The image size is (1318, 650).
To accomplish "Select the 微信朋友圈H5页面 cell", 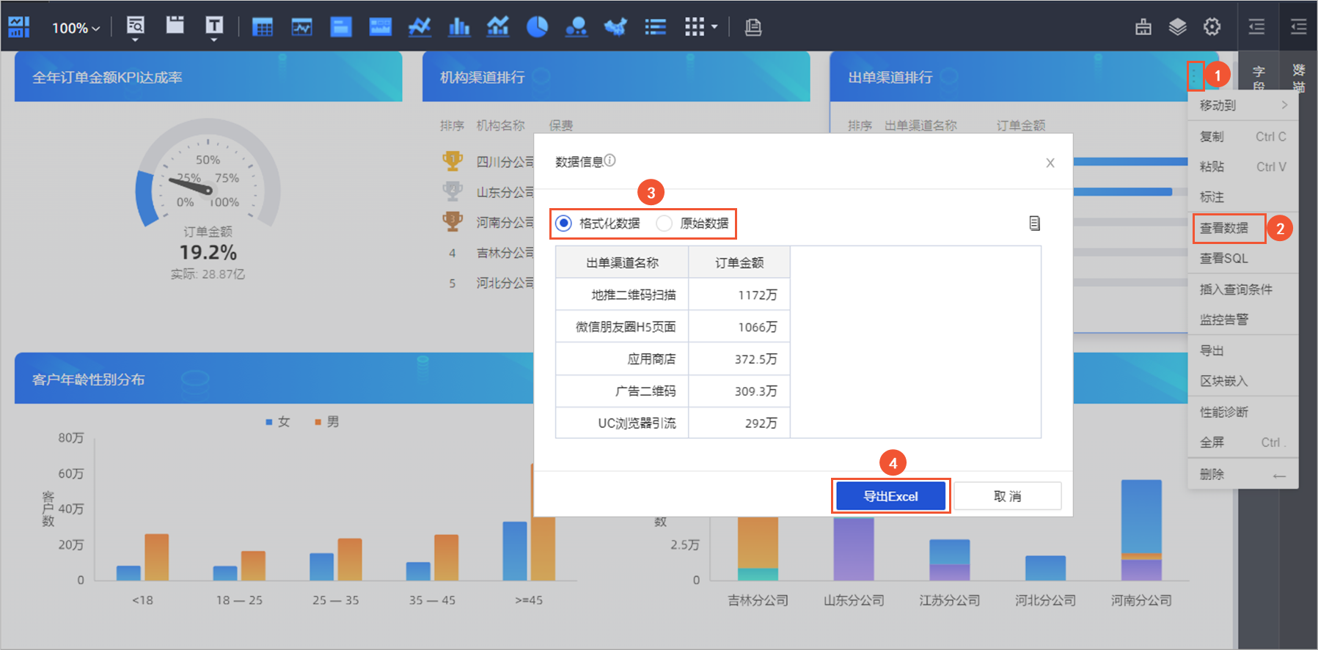I will [x=622, y=327].
